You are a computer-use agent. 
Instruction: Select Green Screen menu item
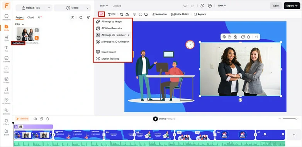click(x=113, y=52)
